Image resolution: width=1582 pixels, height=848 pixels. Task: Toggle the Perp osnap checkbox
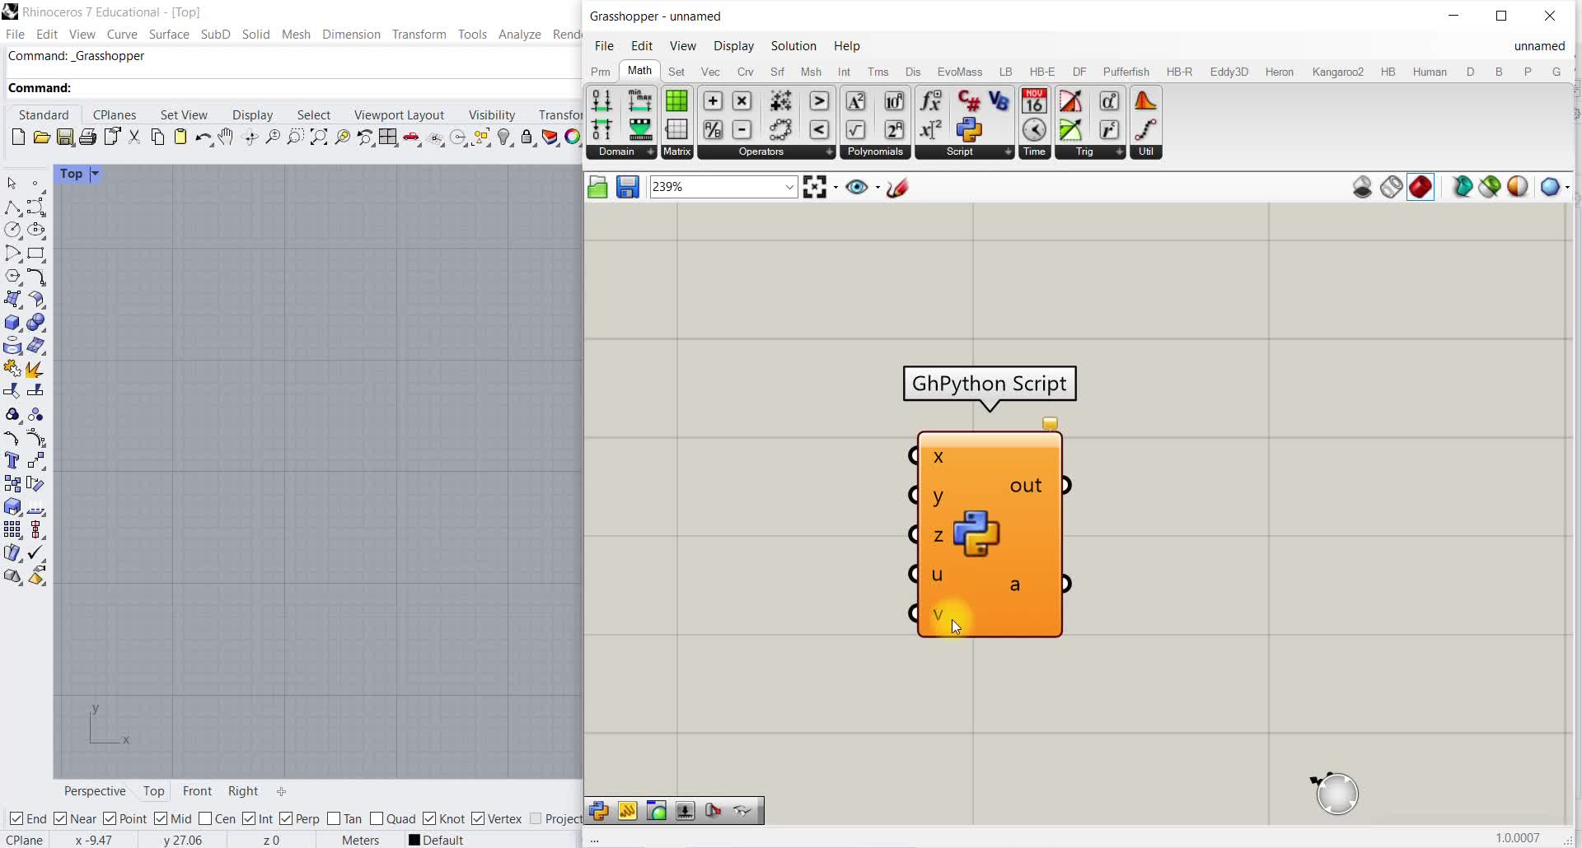[x=286, y=818]
